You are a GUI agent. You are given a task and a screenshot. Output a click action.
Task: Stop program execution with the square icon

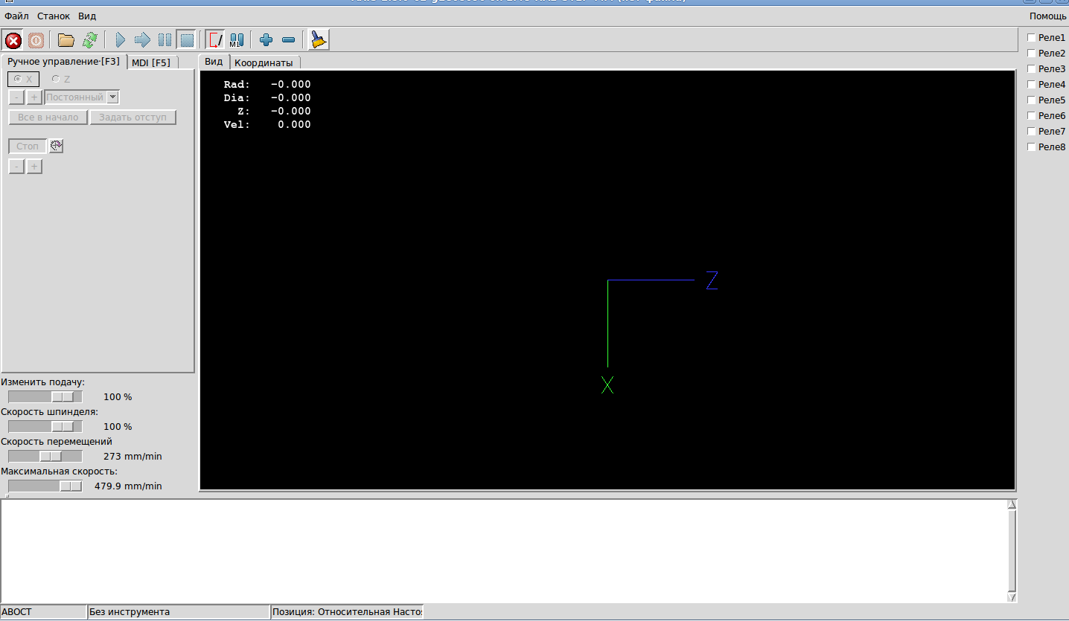(x=187, y=40)
